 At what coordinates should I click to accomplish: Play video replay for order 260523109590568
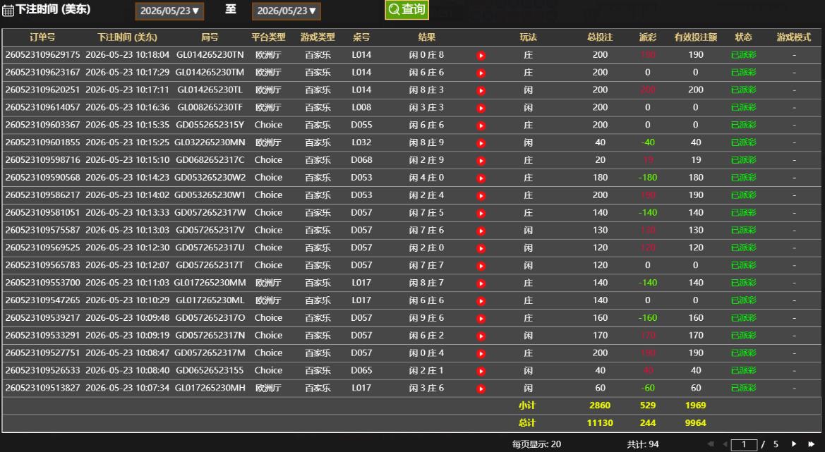click(x=481, y=178)
